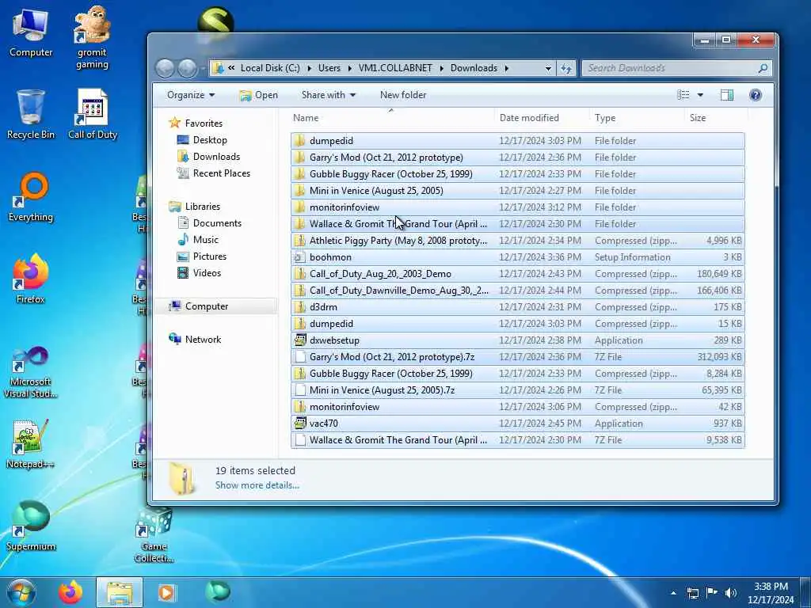Select the Everything desktop shortcut
This screenshot has height=608, width=811.
coord(31,196)
